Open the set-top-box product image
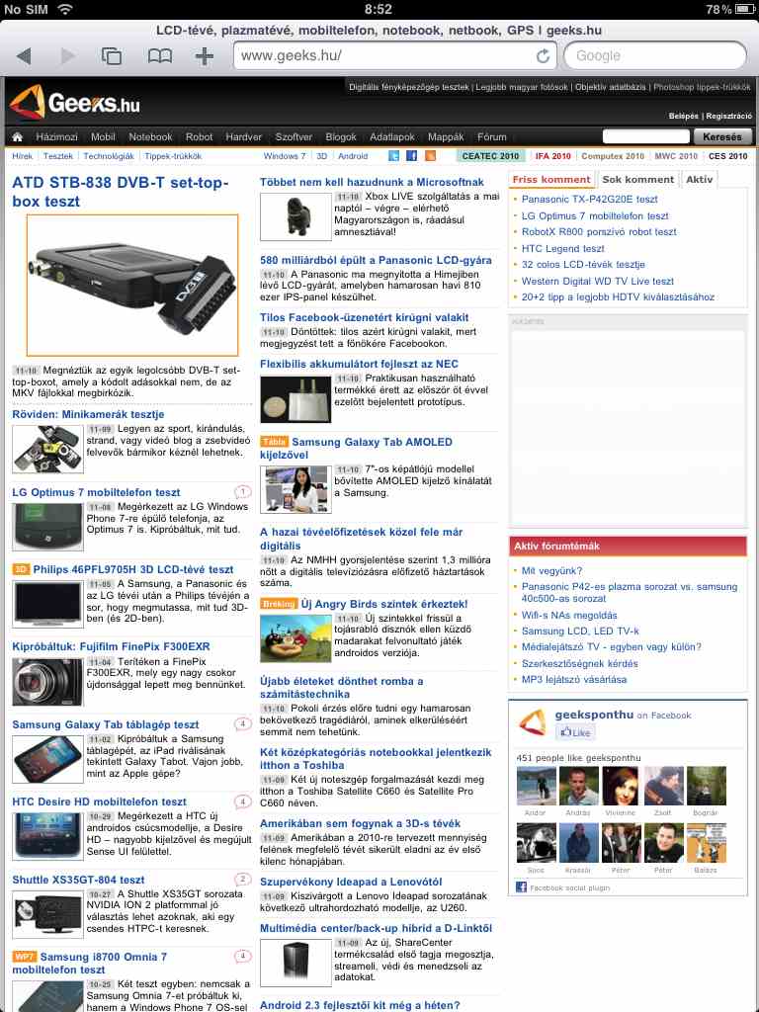Screen dimensions: 759x1012 tap(132, 286)
